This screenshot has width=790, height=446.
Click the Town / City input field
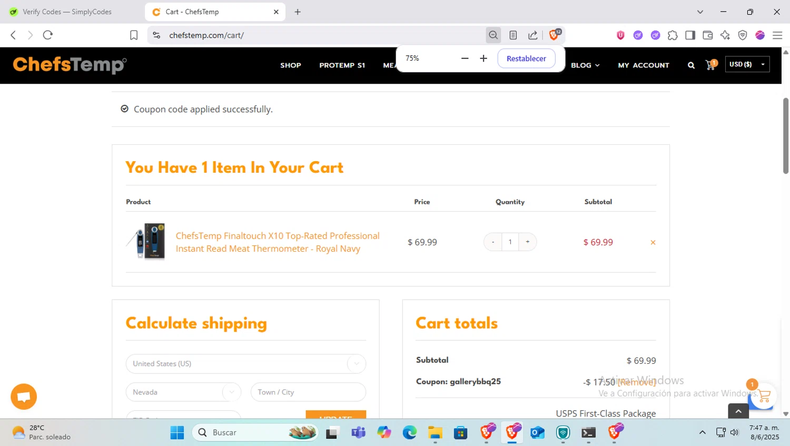coord(308,392)
